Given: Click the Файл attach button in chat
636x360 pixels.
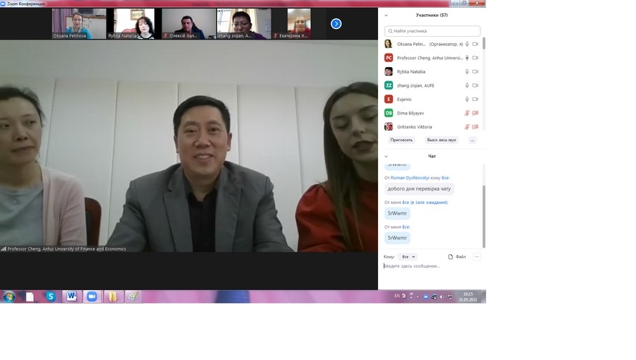Looking at the screenshot, I should click(x=457, y=257).
